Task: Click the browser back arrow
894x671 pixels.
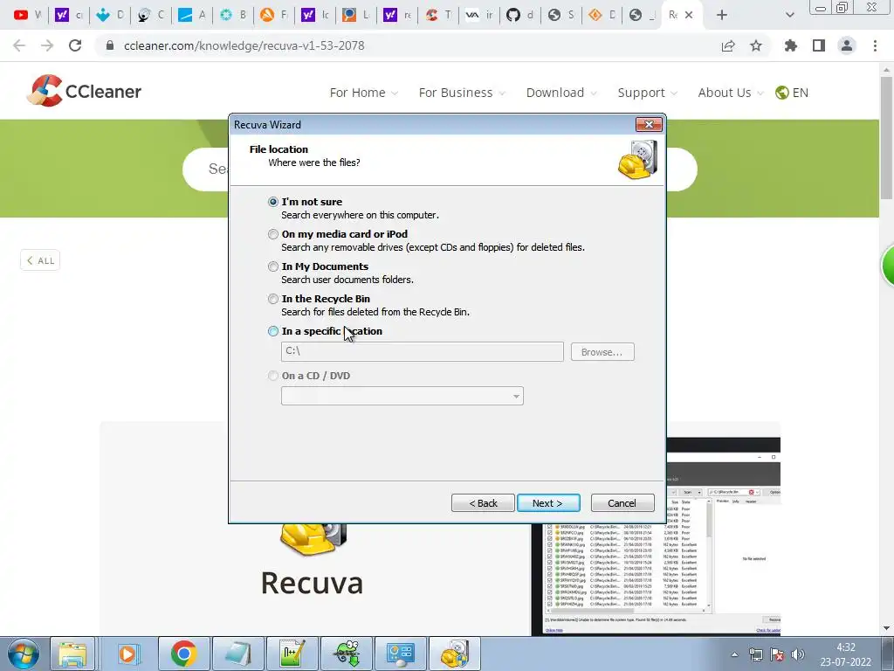Action: tap(19, 45)
